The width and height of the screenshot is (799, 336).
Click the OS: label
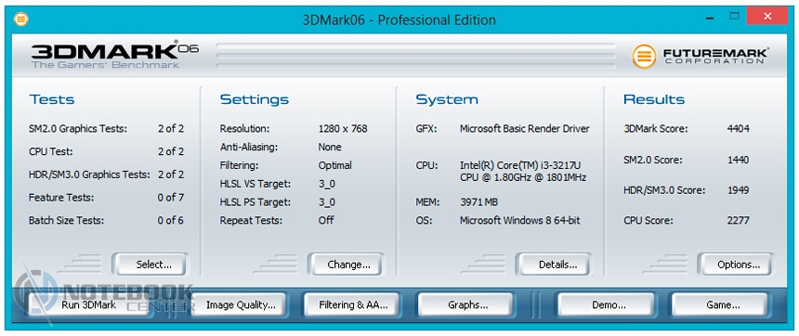click(424, 220)
